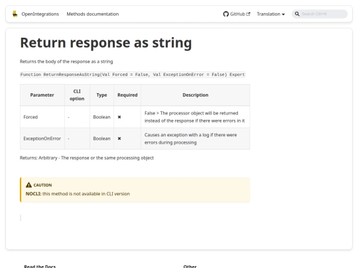Select the Forced parameter cell

point(42,117)
